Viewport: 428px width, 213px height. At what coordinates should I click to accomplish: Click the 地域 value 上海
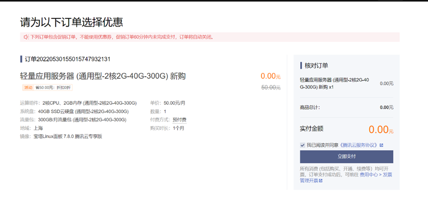click(38, 128)
